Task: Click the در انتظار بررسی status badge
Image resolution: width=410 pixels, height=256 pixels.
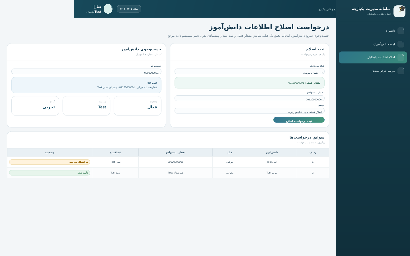Action: [50, 162]
